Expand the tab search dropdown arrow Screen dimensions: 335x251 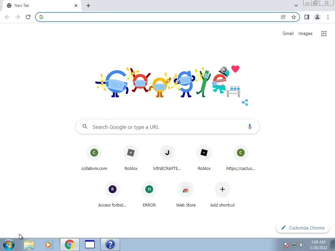296,6
